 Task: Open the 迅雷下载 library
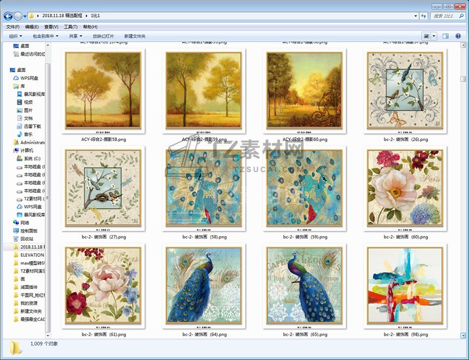(29, 126)
